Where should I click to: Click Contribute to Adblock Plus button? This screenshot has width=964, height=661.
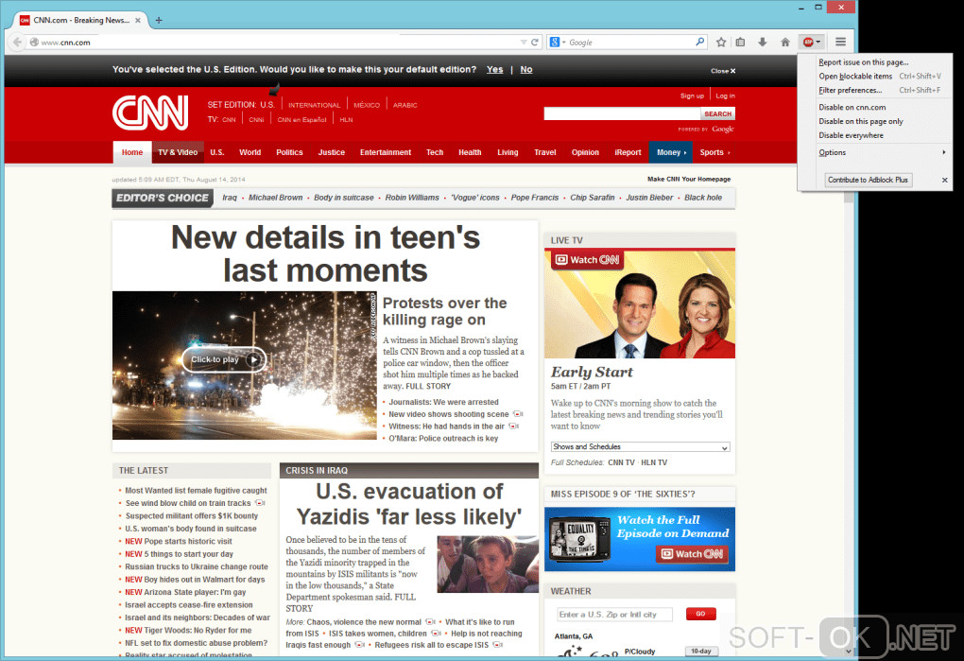pos(868,180)
